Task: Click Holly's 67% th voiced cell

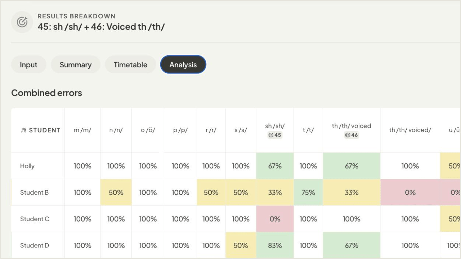Action: click(x=352, y=166)
